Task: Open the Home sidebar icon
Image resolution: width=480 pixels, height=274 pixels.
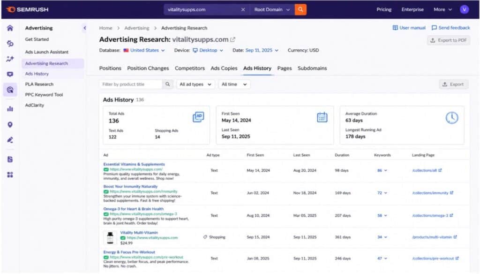Action: click(x=10, y=28)
